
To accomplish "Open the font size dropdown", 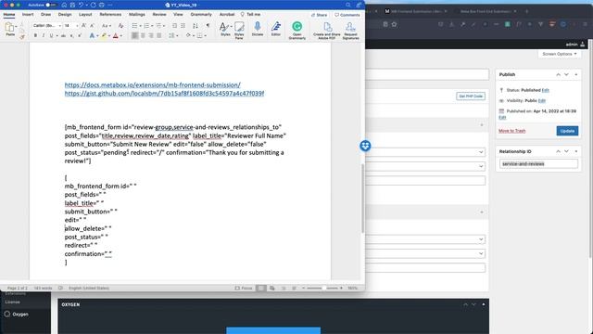I will (x=71, y=25).
